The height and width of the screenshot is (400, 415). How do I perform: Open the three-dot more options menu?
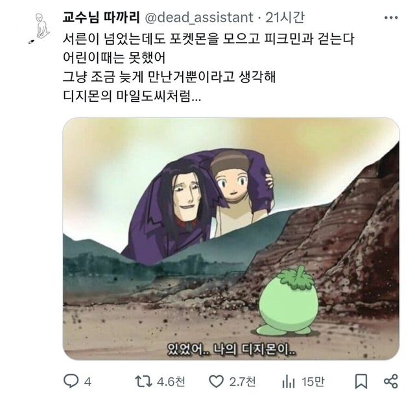pos(391,18)
